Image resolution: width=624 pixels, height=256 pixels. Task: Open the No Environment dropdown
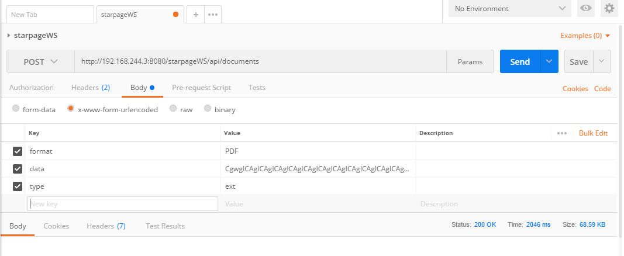click(509, 9)
